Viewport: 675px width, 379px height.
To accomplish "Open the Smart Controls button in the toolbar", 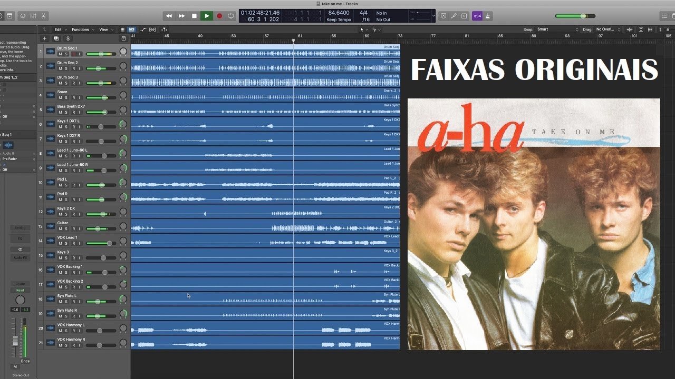I will (x=23, y=16).
